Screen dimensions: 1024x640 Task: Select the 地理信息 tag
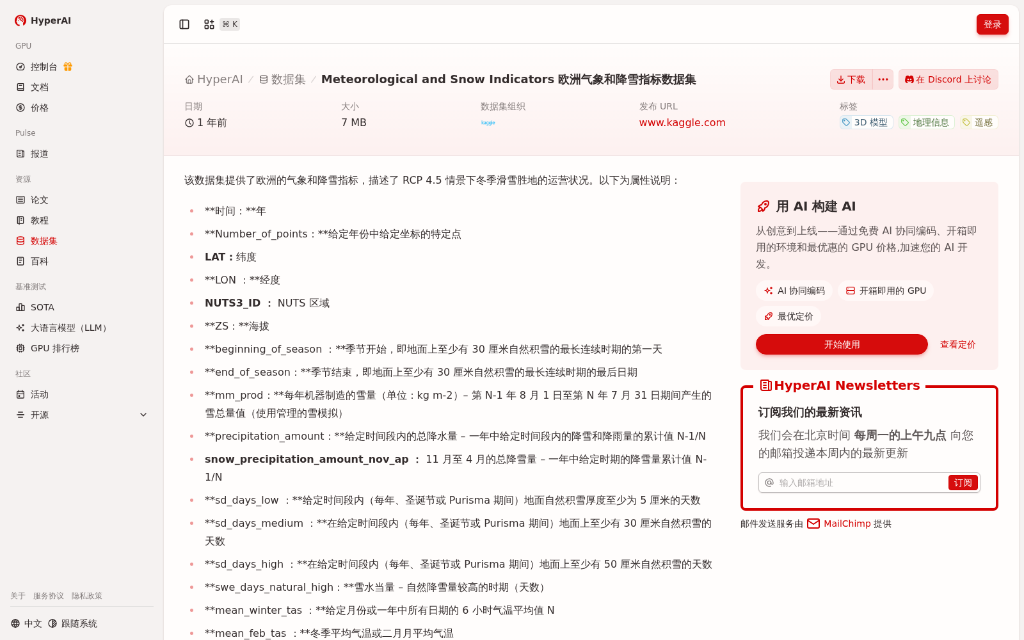point(926,122)
